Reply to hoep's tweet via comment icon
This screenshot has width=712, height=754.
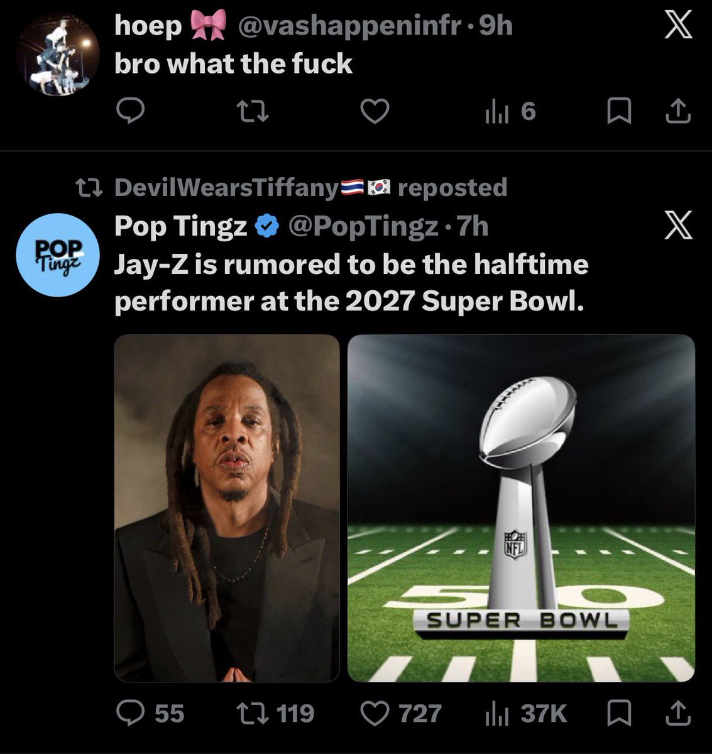point(131,112)
